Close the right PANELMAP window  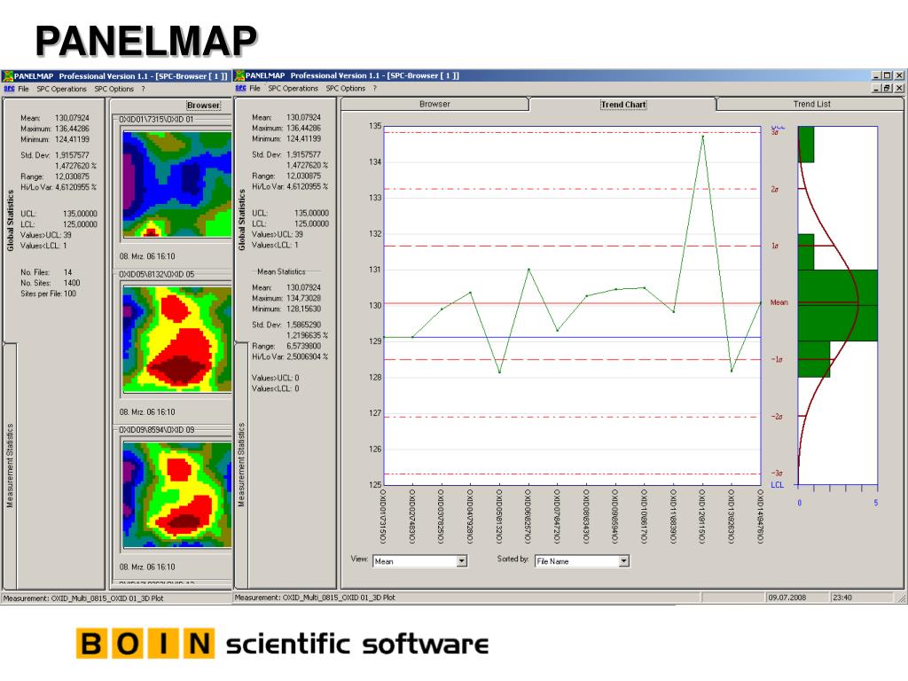click(x=899, y=75)
